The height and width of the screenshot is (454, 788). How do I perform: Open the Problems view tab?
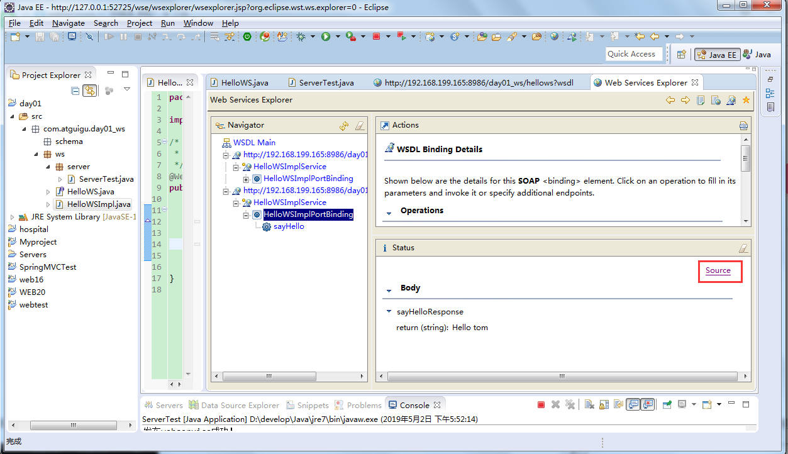tap(358, 405)
